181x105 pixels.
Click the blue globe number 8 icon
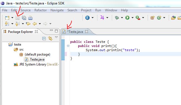87,18
